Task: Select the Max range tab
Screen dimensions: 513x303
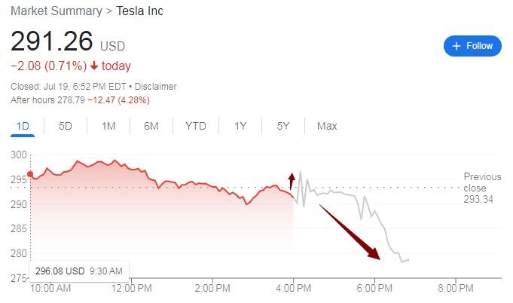Action: [x=327, y=126]
